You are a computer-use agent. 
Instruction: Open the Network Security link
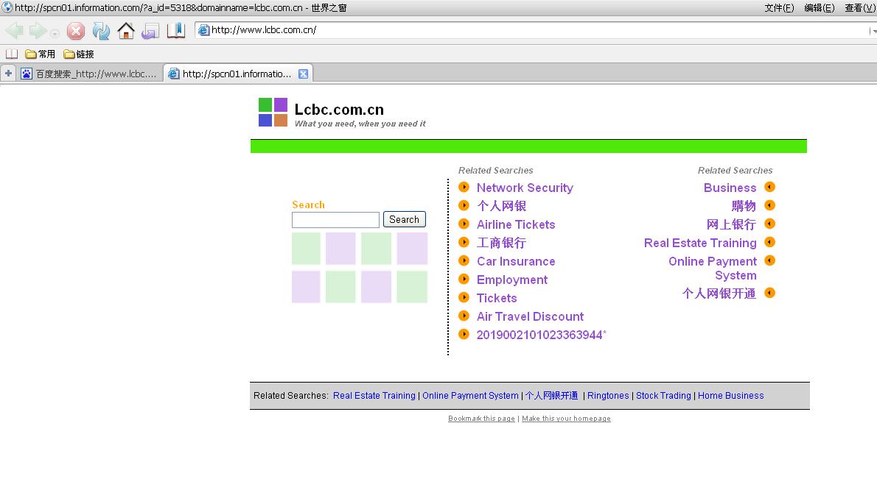(x=525, y=188)
